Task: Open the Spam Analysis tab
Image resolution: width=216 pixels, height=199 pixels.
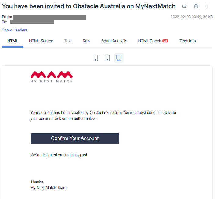Action: pyautogui.click(x=114, y=41)
